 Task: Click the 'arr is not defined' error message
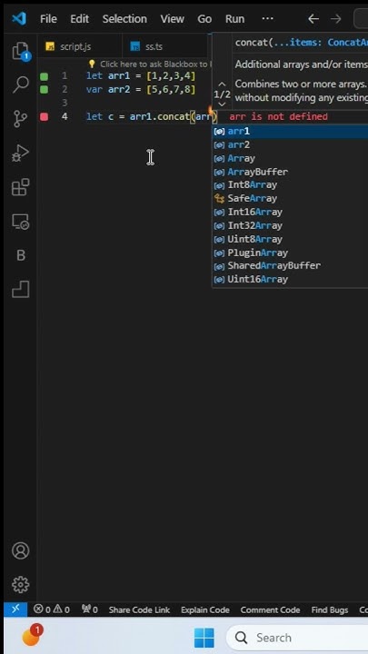[278, 117]
